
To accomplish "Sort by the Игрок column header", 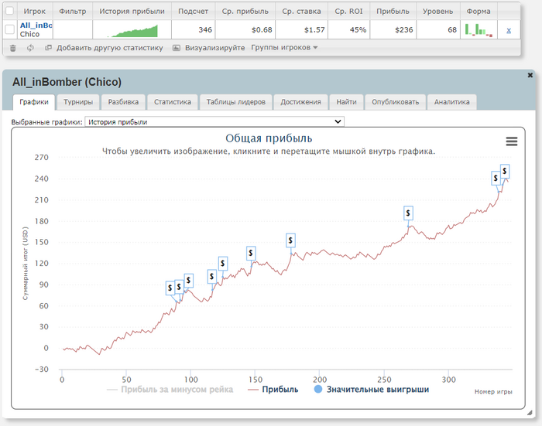I will click(34, 11).
